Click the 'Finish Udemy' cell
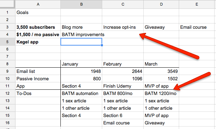The width and height of the screenshot is (216, 129). [123, 86]
